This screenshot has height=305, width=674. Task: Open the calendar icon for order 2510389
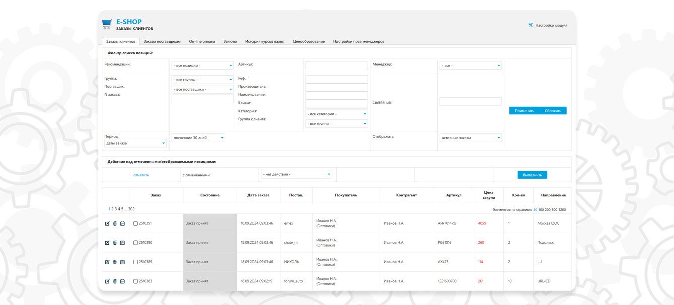click(x=122, y=262)
